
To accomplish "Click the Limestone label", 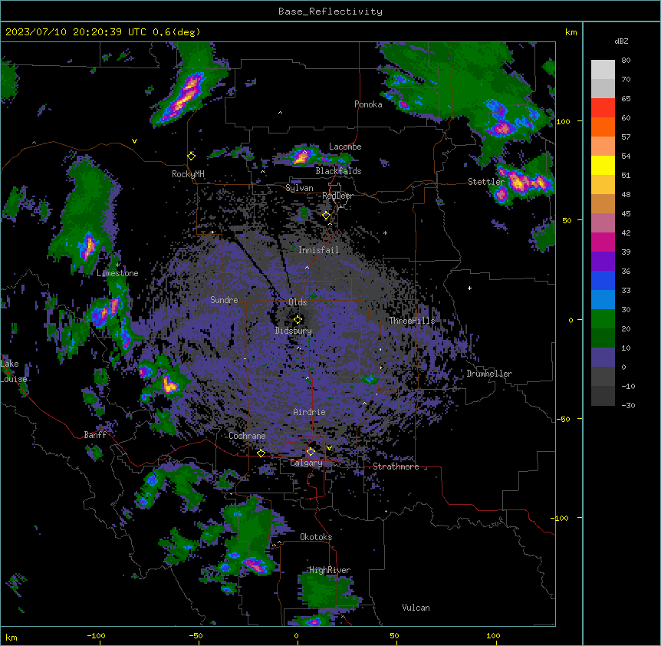I will coord(117,273).
